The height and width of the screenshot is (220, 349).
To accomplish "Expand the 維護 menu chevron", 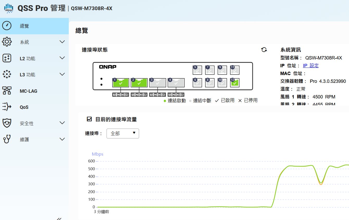I will coord(62,139).
